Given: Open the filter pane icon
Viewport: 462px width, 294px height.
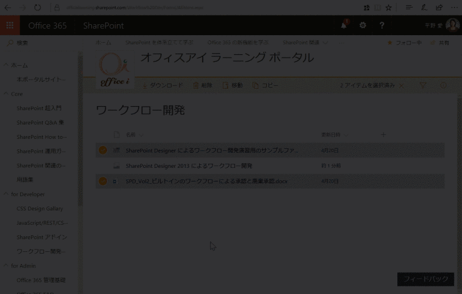Looking at the screenshot, I should (423, 85).
